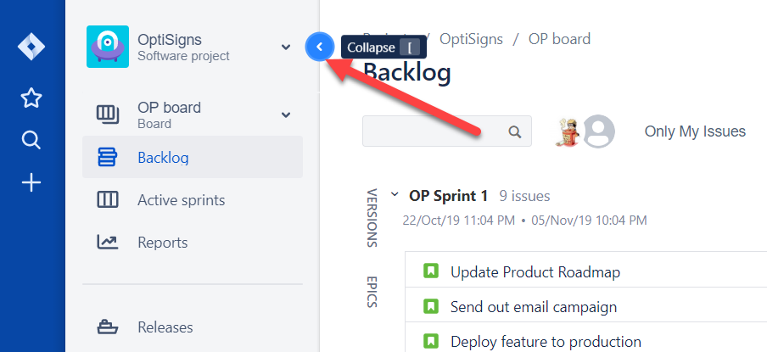The image size is (767, 352).
Task: Open the OP board switcher dropdown
Action: [x=286, y=115]
